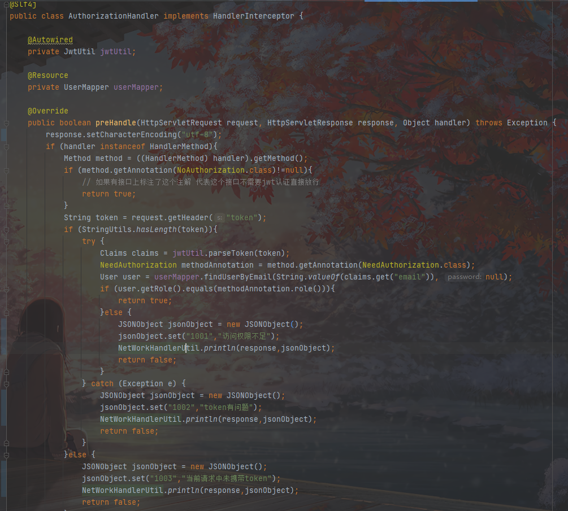
Task: Collapse the preHandle method fold marker
Action: pos(6,123)
